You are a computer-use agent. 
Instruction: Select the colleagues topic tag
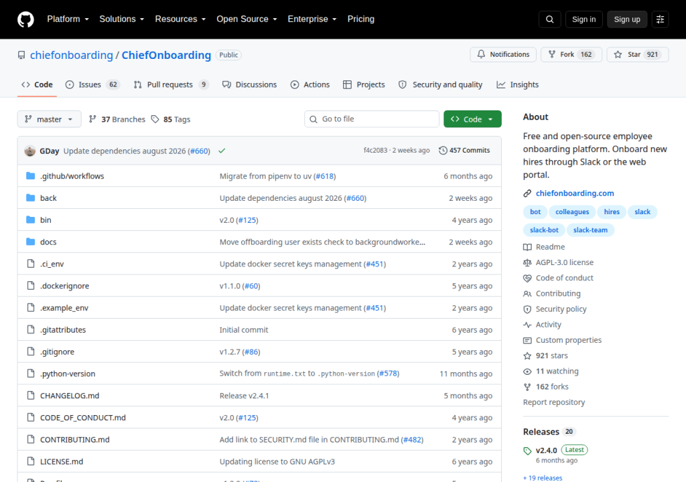(x=572, y=212)
